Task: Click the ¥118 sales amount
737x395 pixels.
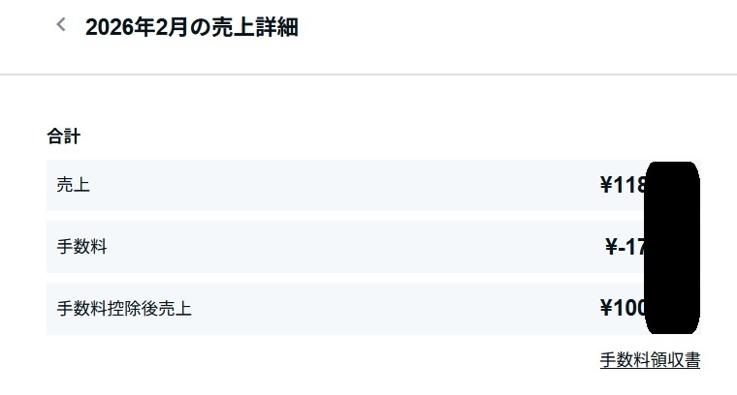Action: (624, 185)
